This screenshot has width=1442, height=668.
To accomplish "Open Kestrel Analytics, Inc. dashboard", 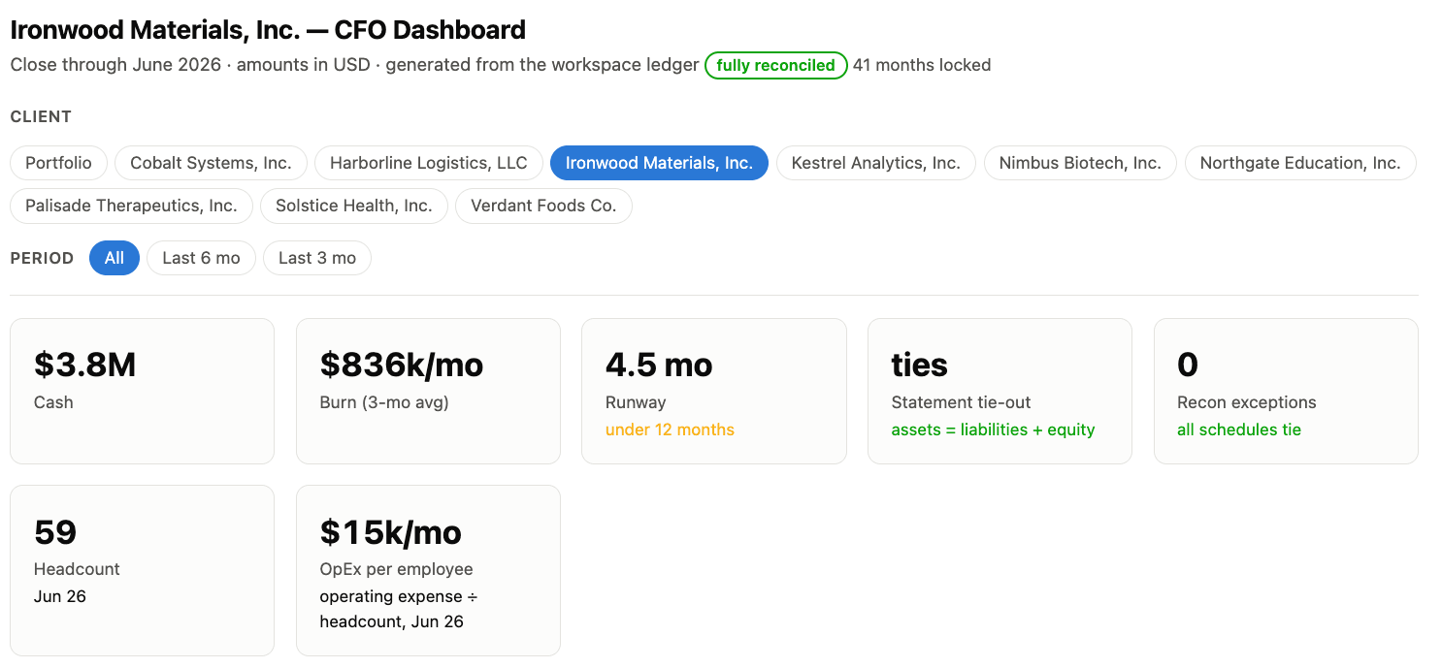I will (876, 163).
